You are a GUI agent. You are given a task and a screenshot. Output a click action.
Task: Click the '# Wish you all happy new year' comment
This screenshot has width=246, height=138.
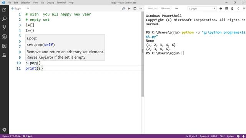[x=58, y=14]
